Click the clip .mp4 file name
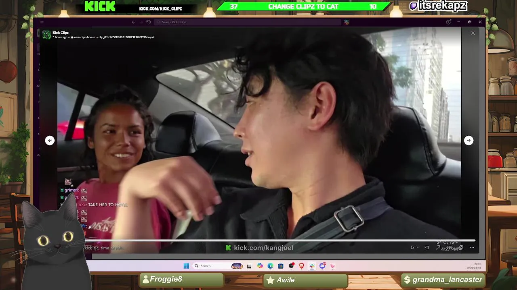 pos(126,37)
